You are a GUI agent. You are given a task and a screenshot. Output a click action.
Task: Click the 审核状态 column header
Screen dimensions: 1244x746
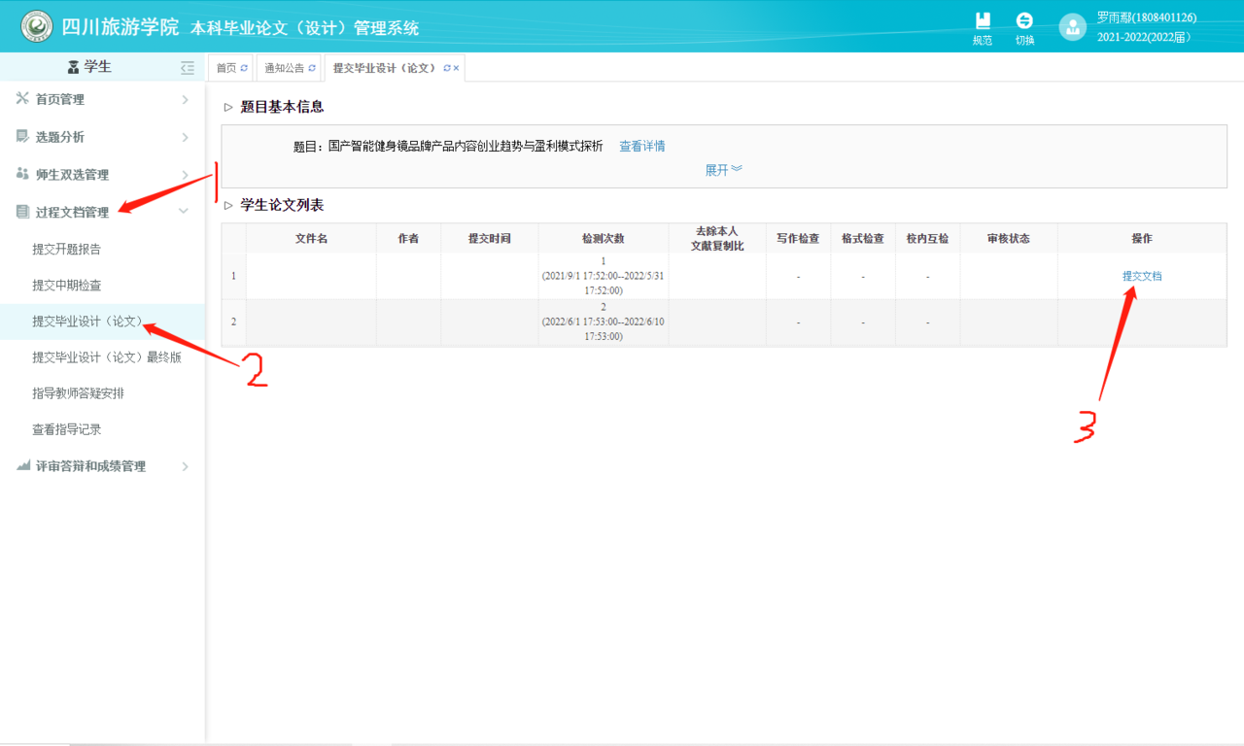[1009, 239]
